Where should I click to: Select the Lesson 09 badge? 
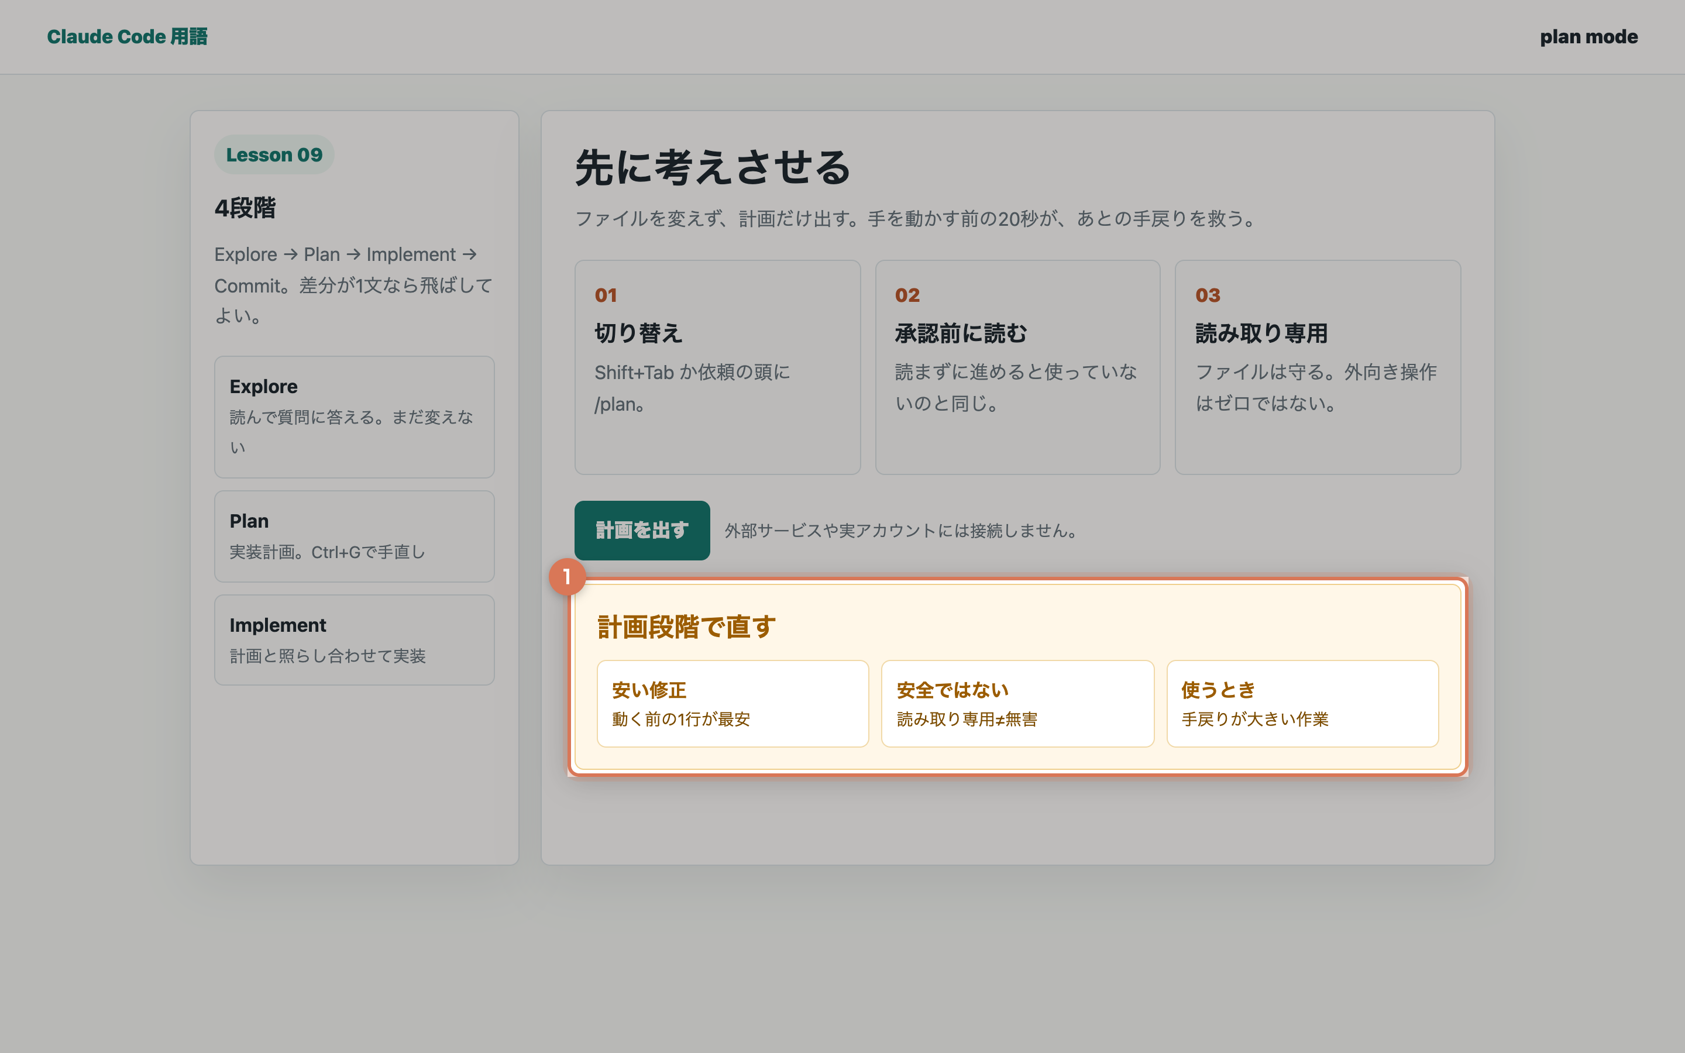(274, 154)
